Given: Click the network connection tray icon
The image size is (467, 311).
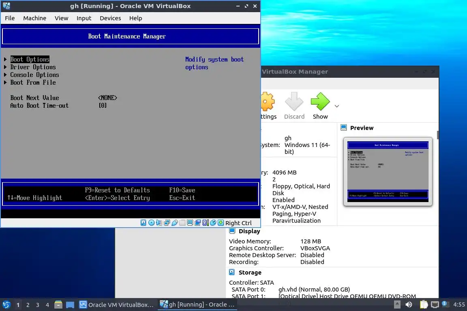Looking at the screenshot, I should [435, 305].
